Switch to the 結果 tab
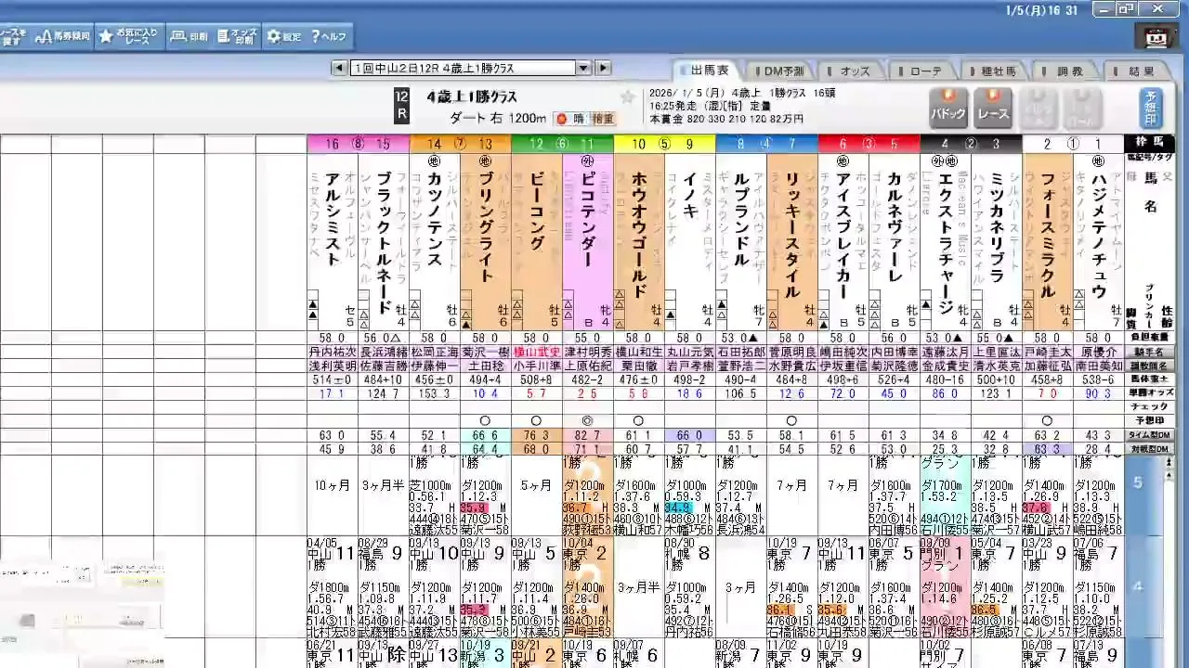This screenshot has height=668, width=1189. pyautogui.click(x=1139, y=71)
